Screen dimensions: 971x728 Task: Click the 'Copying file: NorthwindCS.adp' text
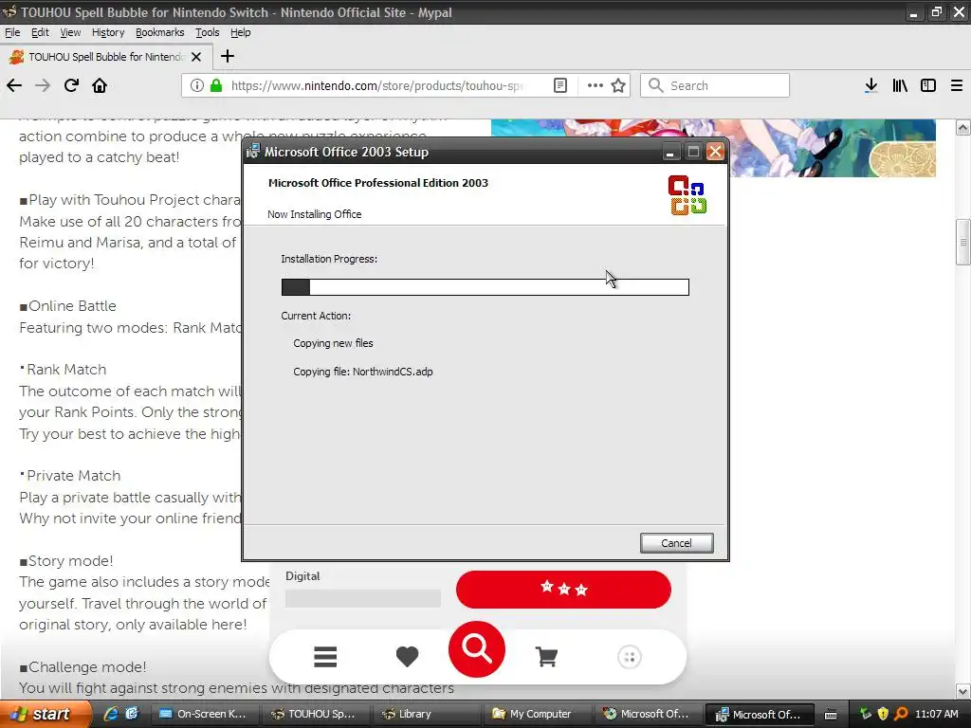tap(363, 372)
